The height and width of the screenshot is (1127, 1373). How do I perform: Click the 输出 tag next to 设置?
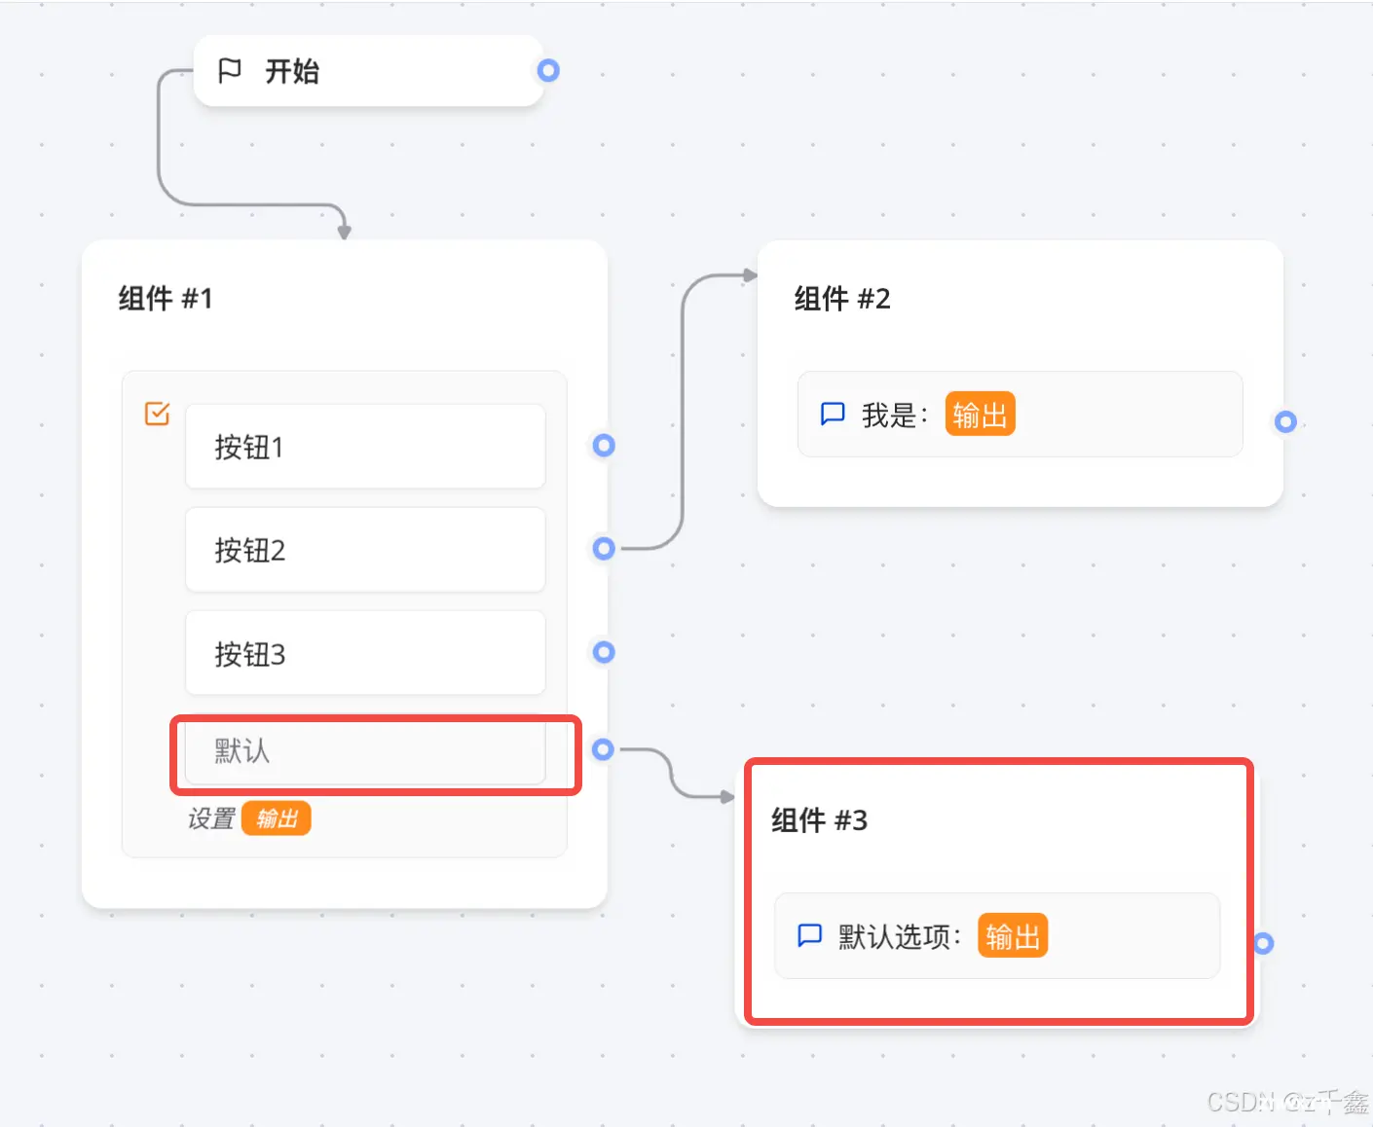[277, 818]
